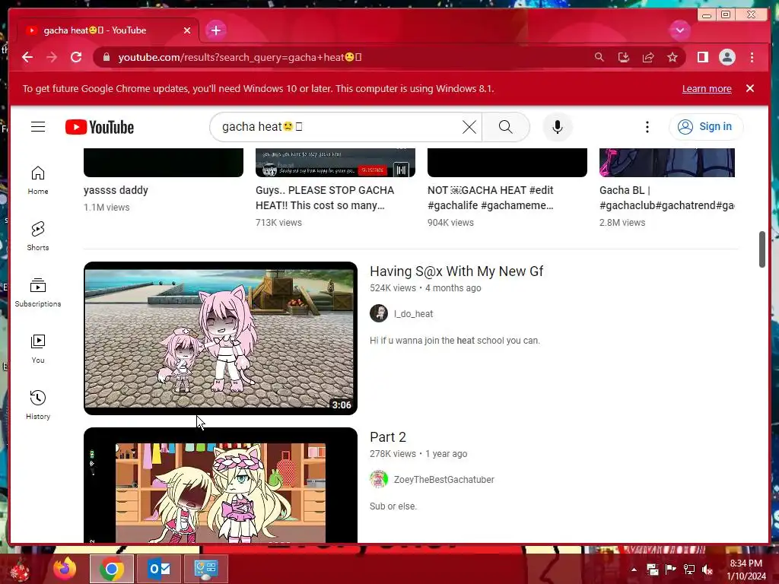Open a new tab with plus button
Image resolution: width=779 pixels, height=584 pixels.
pyautogui.click(x=215, y=30)
